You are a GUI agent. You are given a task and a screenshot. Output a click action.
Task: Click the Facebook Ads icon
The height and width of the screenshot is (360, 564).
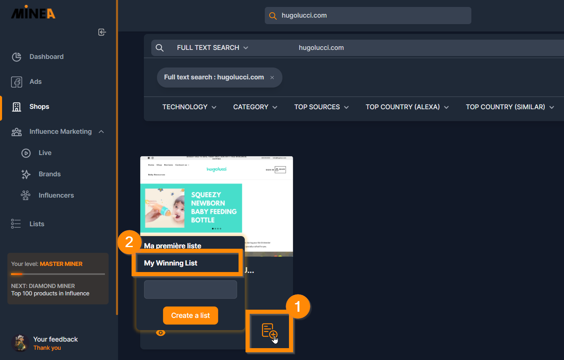click(x=16, y=82)
